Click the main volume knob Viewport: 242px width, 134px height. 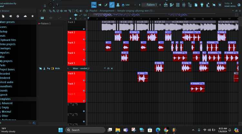pyautogui.click(x=50, y=5)
